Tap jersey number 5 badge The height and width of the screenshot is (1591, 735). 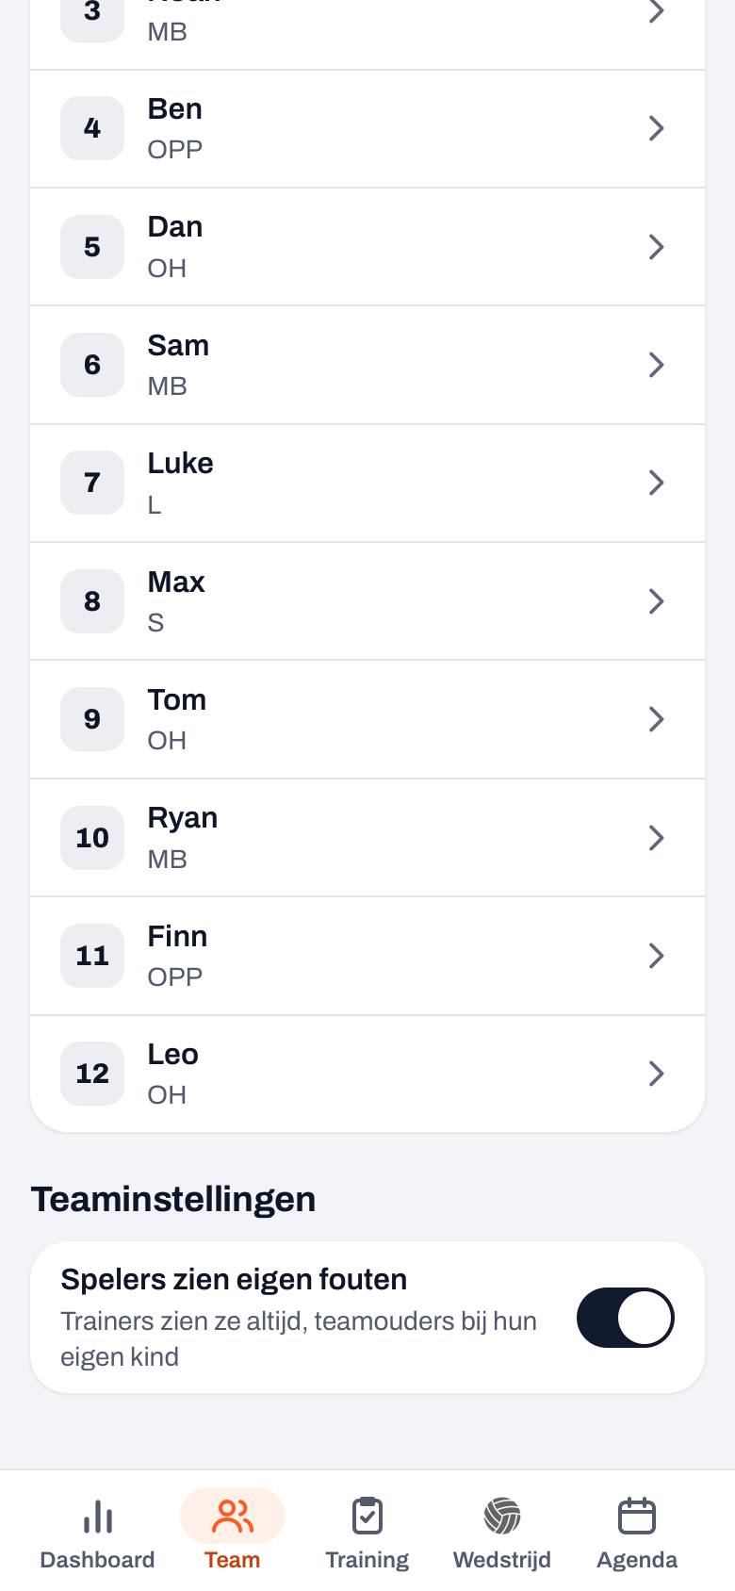[x=92, y=247]
